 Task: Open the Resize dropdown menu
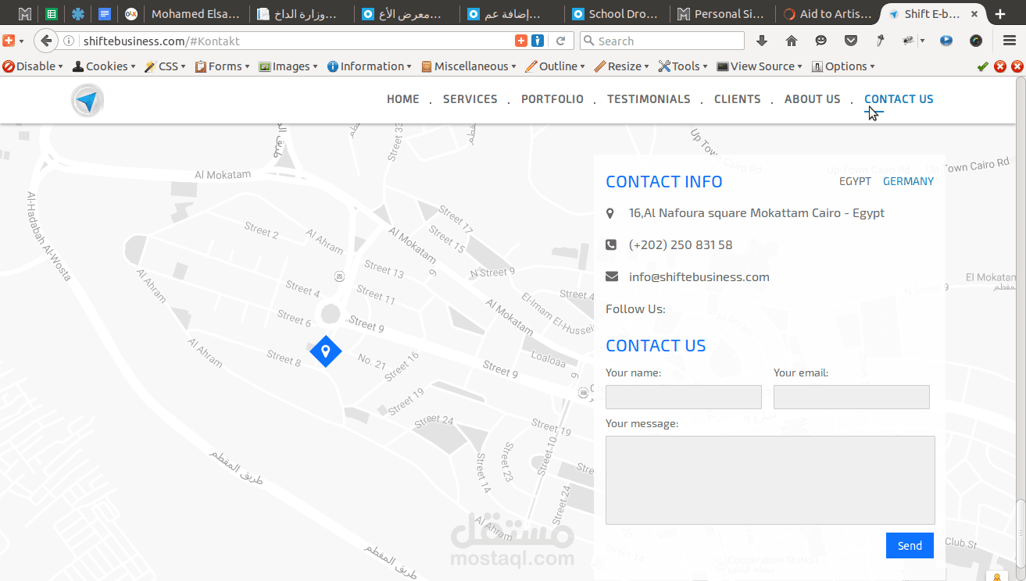[x=622, y=66]
